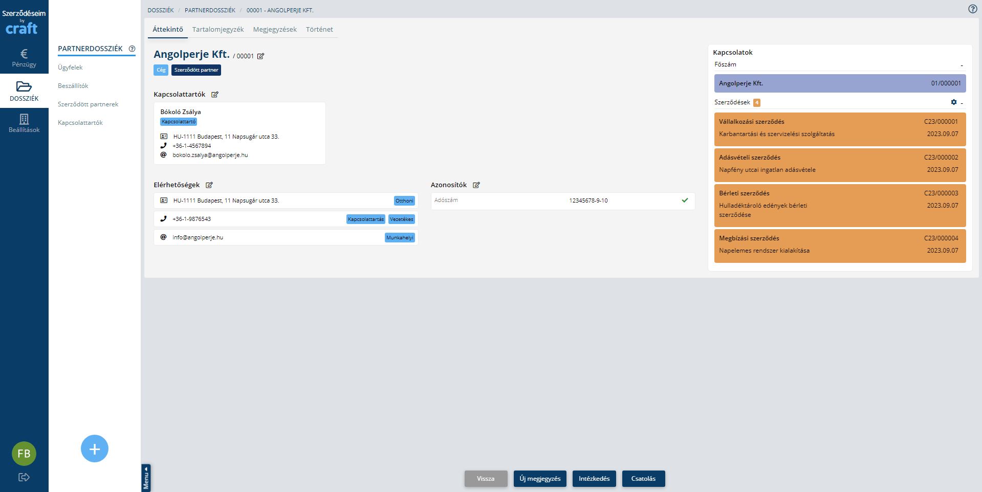This screenshot has height=492, width=982.
Task: Open the Történet tab
Action: click(x=319, y=30)
